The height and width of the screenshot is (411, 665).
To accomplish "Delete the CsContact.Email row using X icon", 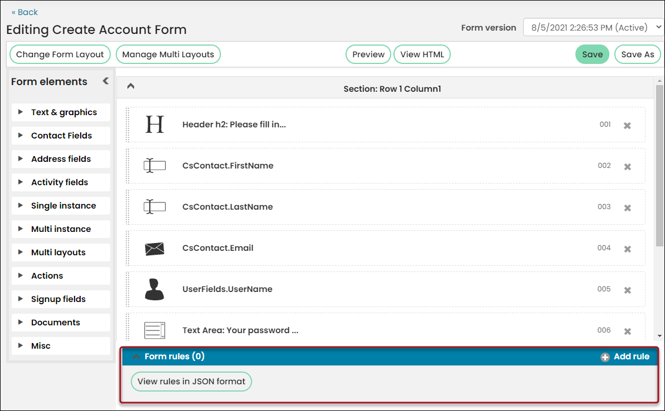I will (x=627, y=249).
